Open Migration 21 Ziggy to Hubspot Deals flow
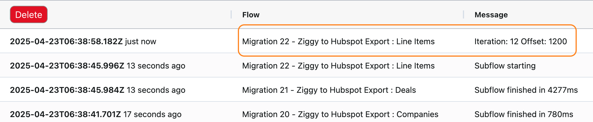The image size is (593, 122). 329,90
